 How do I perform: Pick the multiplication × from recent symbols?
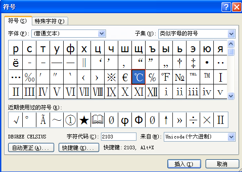pyautogui.click(x=207, y=120)
